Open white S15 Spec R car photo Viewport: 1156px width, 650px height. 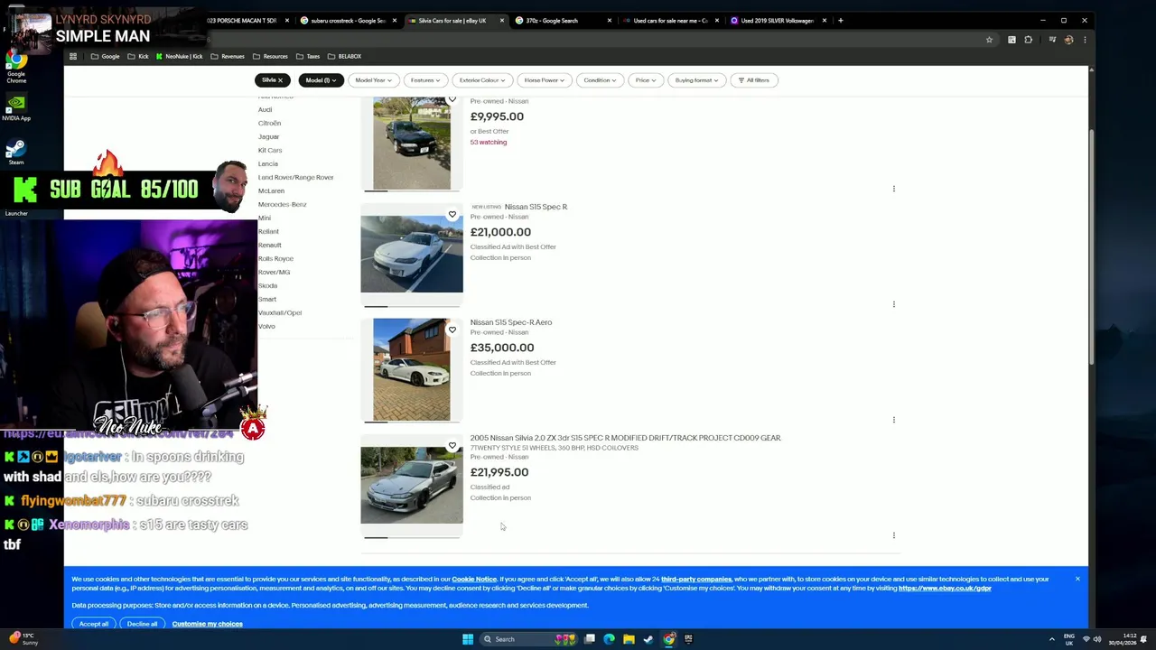(x=412, y=254)
